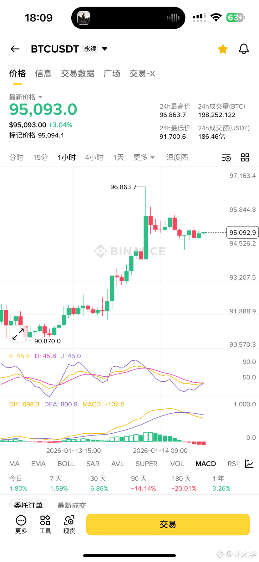Switch to the 交易-X tab
The width and height of the screenshot is (259, 562).
[x=142, y=74]
